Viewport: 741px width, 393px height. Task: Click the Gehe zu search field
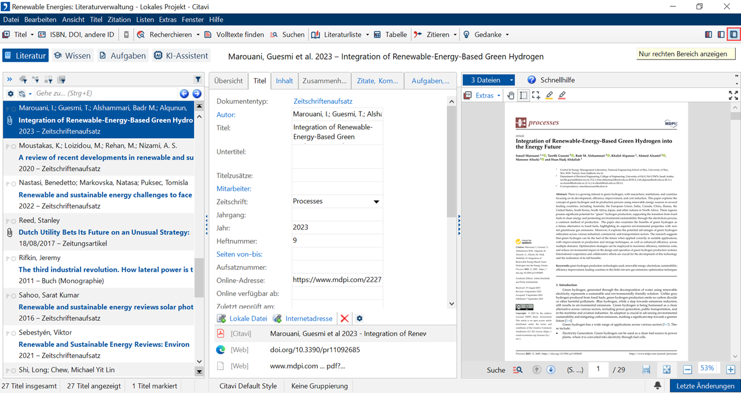coord(104,94)
